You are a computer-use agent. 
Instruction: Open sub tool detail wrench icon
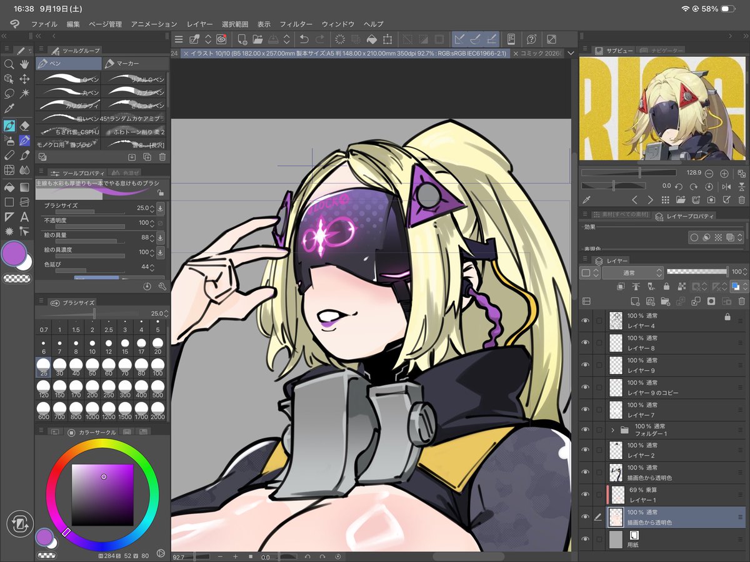162,286
